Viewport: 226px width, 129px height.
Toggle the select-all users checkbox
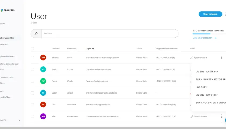[x=33, y=49]
